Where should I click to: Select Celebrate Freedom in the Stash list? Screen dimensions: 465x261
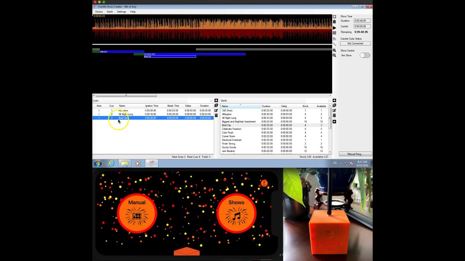coord(274,129)
